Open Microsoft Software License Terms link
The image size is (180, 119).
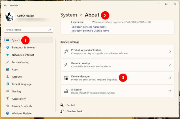[90, 31]
